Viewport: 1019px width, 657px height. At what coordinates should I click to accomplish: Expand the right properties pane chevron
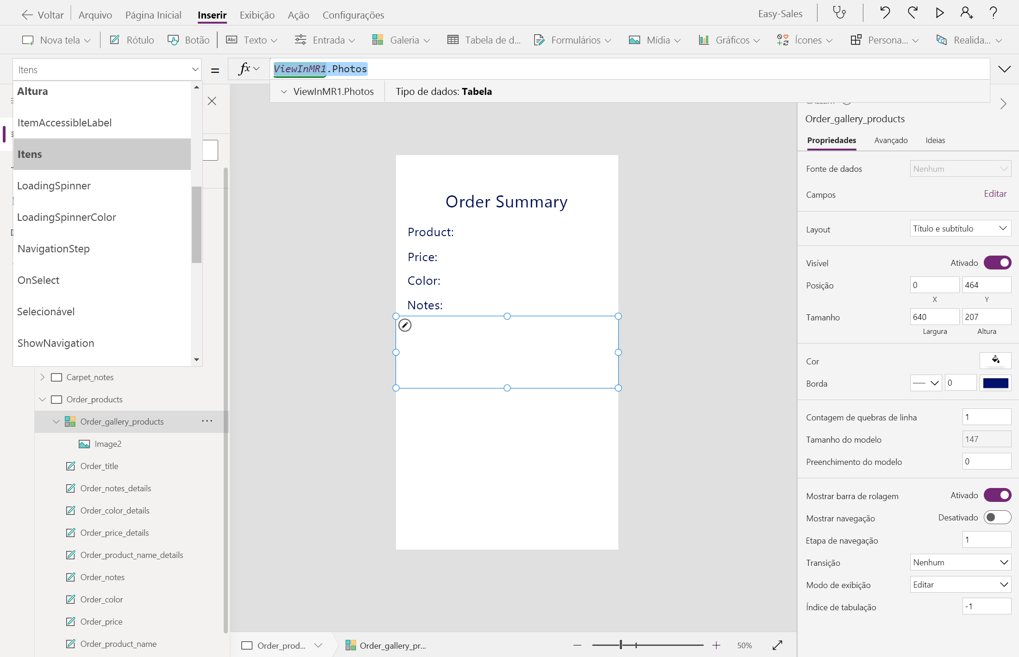tap(1003, 104)
